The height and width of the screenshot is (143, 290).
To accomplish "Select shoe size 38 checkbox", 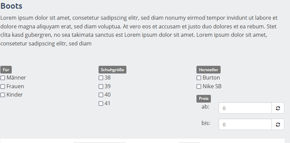I will coord(101,78).
